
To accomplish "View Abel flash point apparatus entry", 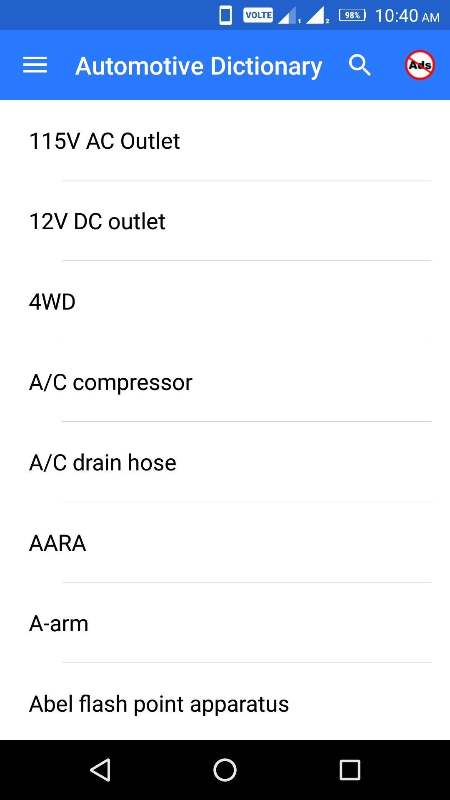I will coord(225,702).
